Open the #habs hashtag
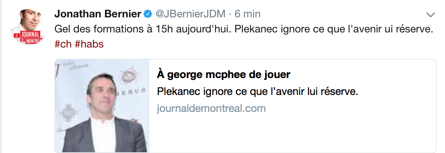This screenshot has width=445, height=153. pyautogui.click(x=89, y=44)
